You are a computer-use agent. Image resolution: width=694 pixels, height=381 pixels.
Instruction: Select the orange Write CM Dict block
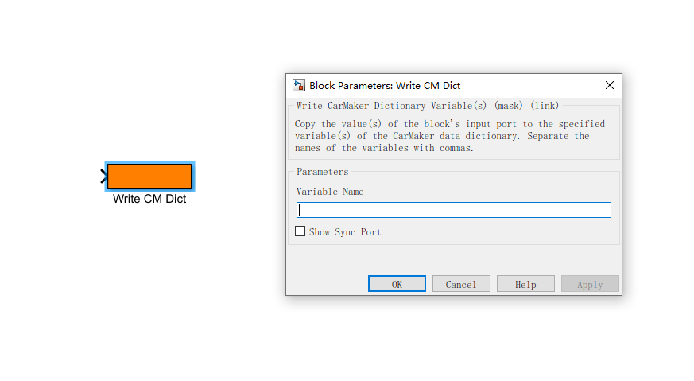point(149,176)
